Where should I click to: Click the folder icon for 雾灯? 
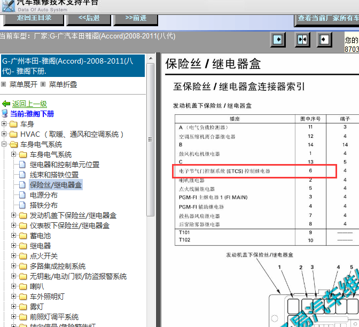[x=23, y=307]
